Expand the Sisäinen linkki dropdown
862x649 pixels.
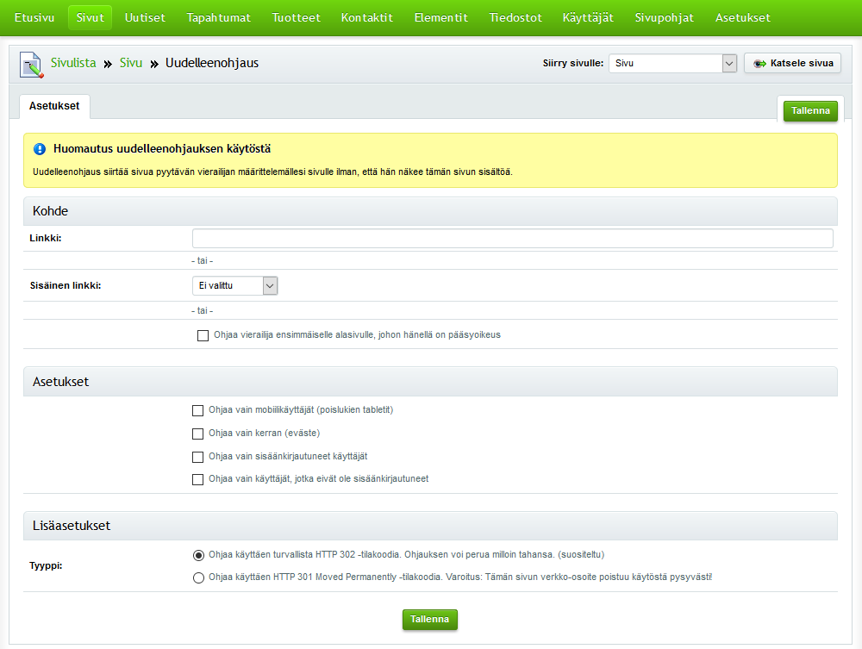[234, 286]
